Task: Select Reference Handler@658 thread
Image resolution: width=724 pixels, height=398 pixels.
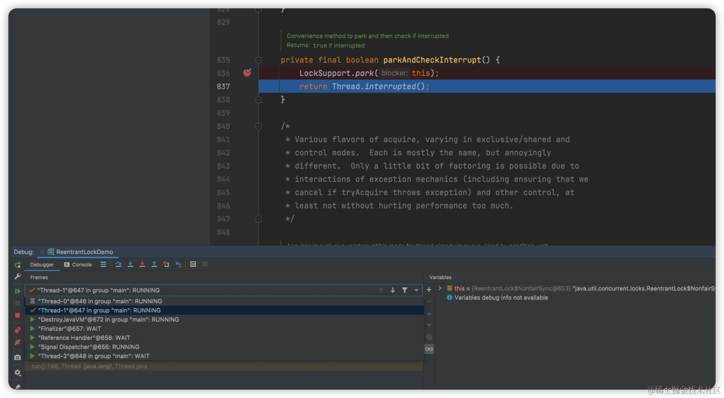Action: coord(224,338)
